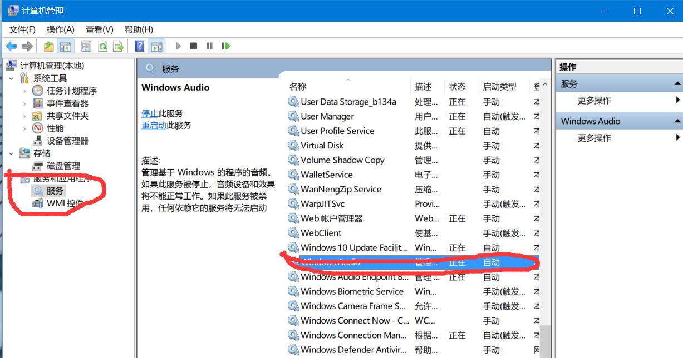
Task: Stop the service using the square stop icon
Action: [194, 46]
